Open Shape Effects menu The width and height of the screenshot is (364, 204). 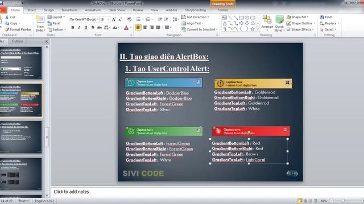click(x=300, y=29)
